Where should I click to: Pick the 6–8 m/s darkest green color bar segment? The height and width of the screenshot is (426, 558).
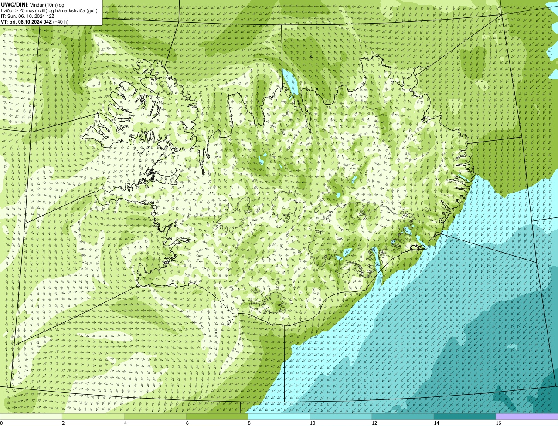pos(218,417)
